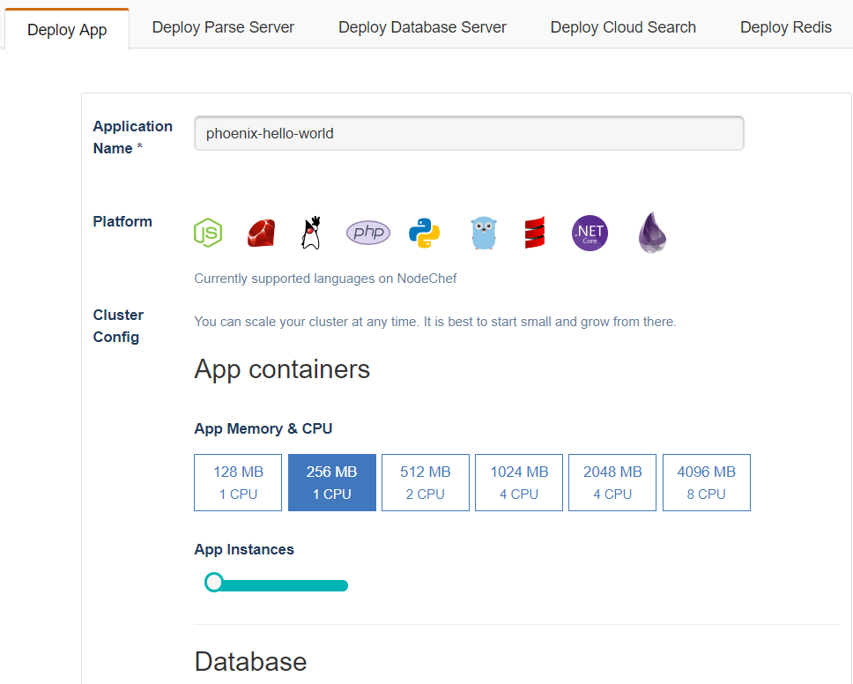Image resolution: width=853 pixels, height=684 pixels.
Task: Select the Python platform icon
Action: (x=424, y=233)
